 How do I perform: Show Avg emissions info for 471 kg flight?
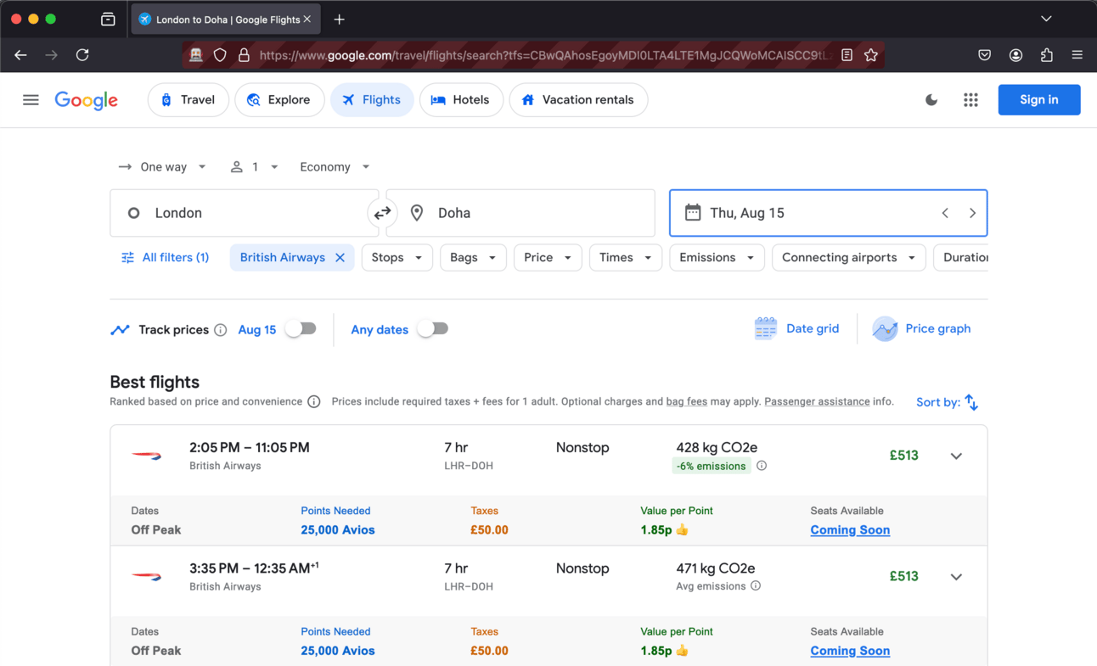coord(756,586)
